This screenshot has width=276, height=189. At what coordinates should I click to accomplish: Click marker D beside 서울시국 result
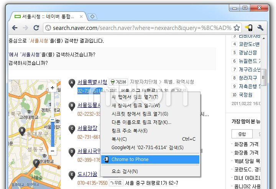72,152
